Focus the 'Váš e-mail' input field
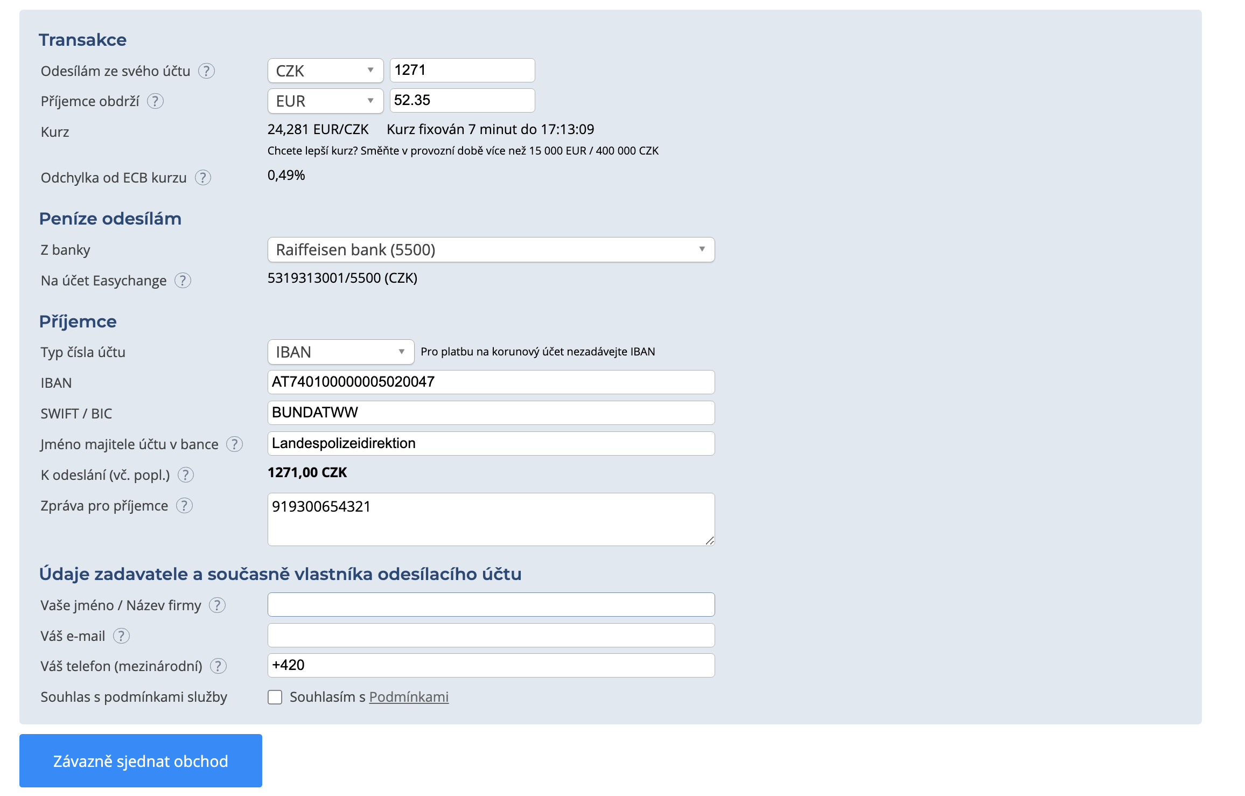 tap(491, 636)
